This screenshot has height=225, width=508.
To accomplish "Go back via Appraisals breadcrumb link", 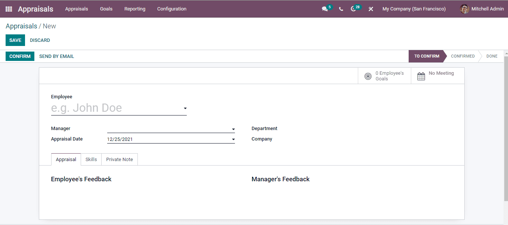I will point(21,26).
